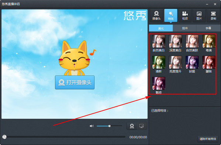Click the 已选择特效 label

click(160, 111)
